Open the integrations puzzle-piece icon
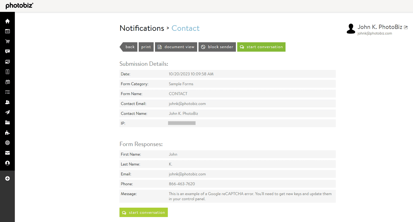 [x=7, y=133]
